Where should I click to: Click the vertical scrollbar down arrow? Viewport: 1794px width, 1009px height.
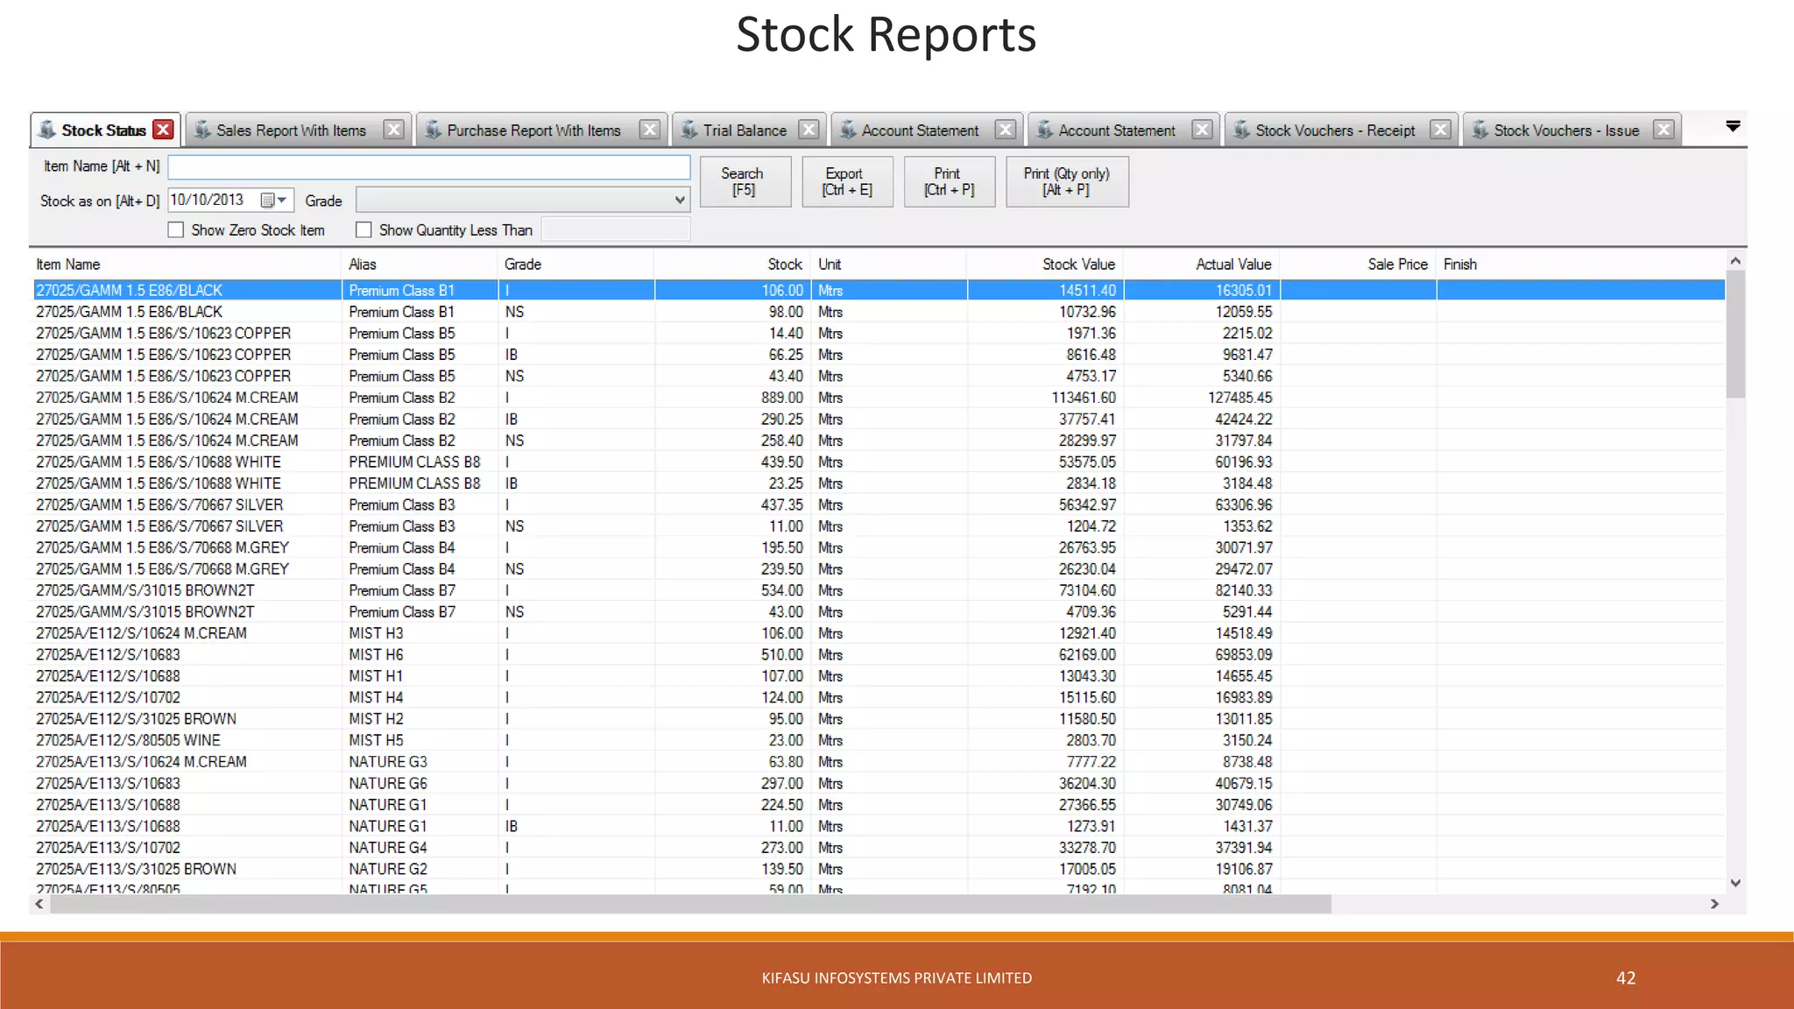1735,883
